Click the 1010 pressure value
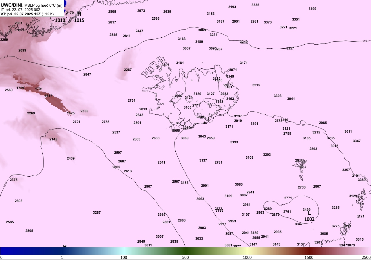 pos(60,20)
